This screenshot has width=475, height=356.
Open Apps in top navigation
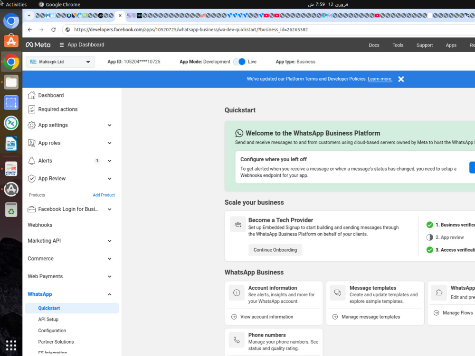[x=451, y=45]
